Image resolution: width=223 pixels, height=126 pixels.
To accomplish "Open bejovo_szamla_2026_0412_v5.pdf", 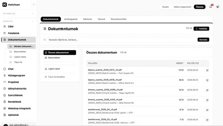I will 105,70.
